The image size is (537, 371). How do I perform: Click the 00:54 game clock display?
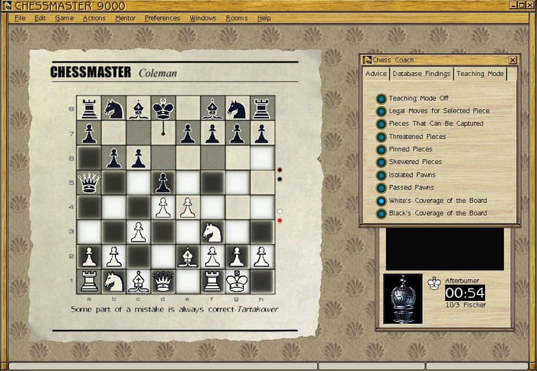(x=465, y=293)
